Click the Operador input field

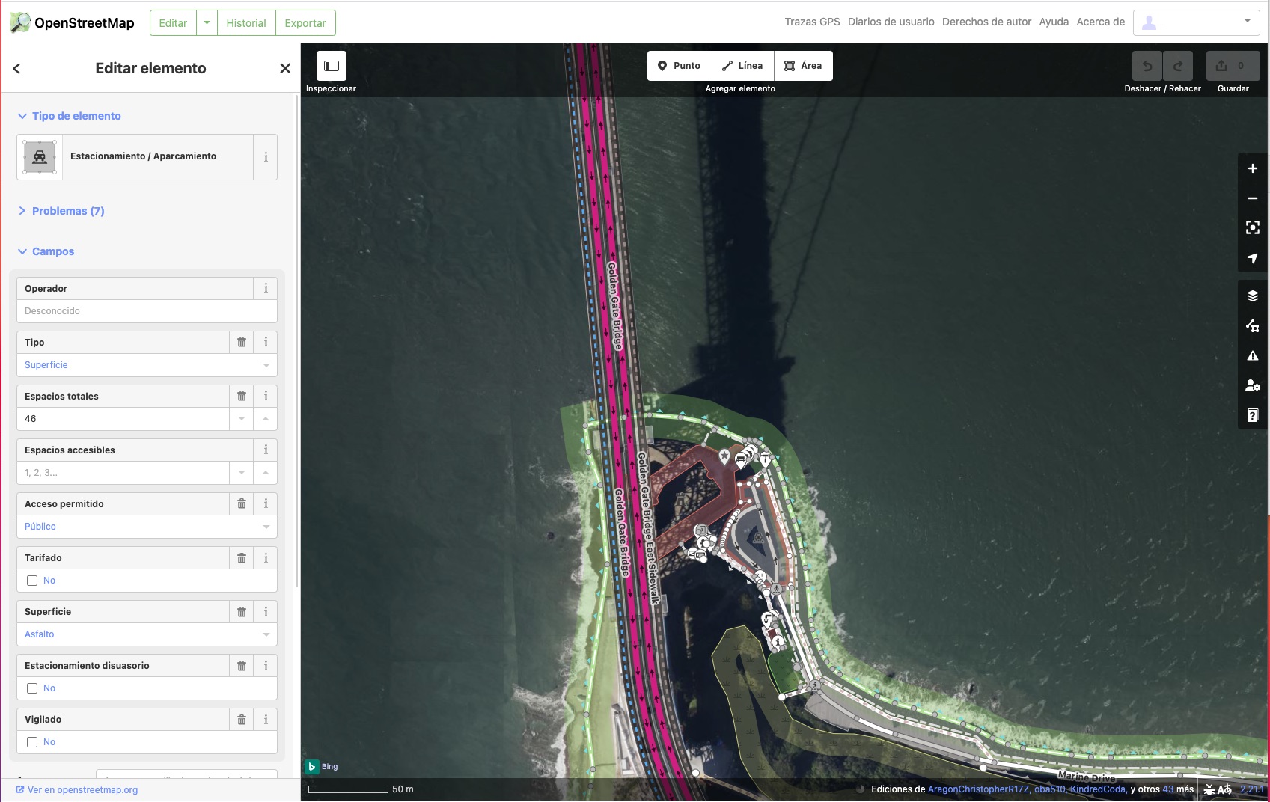click(147, 311)
